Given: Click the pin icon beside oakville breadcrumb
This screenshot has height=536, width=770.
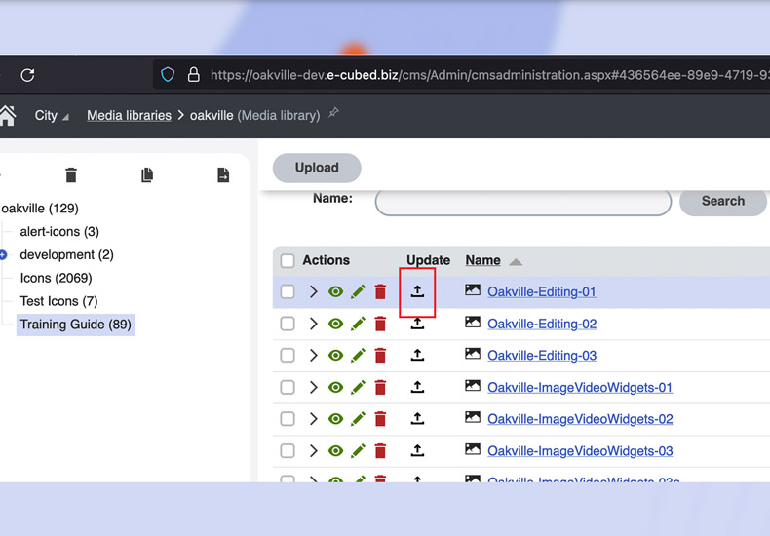Looking at the screenshot, I should tap(333, 114).
